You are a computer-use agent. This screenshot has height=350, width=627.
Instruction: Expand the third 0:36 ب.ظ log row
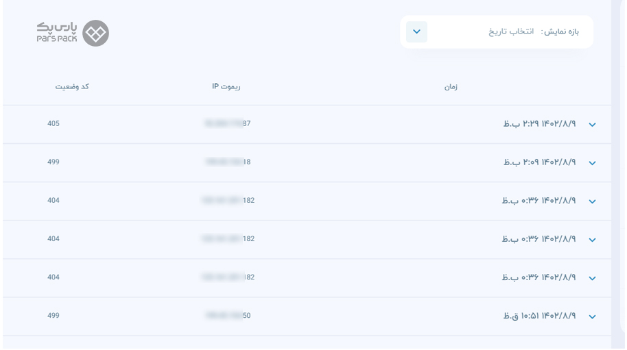pos(592,278)
